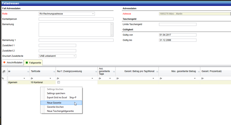This screenshot has height=125, width=231.
Task: Switch to the Anschriftsdaten tab
Action: [13, 62]
